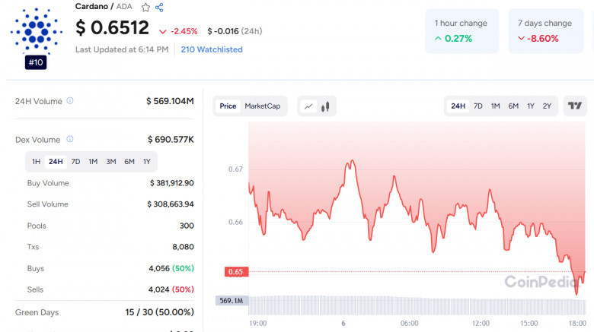Select the MarketCap chart tab

click(x=263, y=106)
